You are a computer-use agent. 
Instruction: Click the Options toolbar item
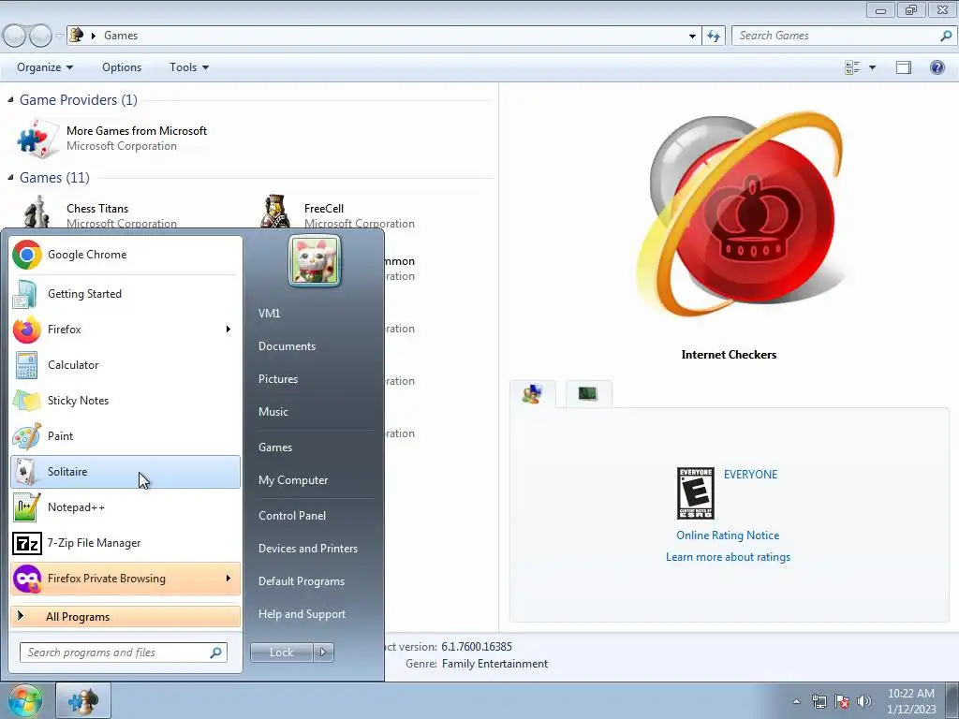pyautogui.click(x=122, y=67)
